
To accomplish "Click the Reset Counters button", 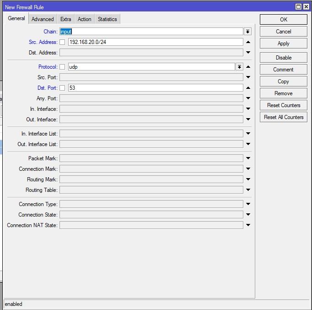I will pos(283,105).
